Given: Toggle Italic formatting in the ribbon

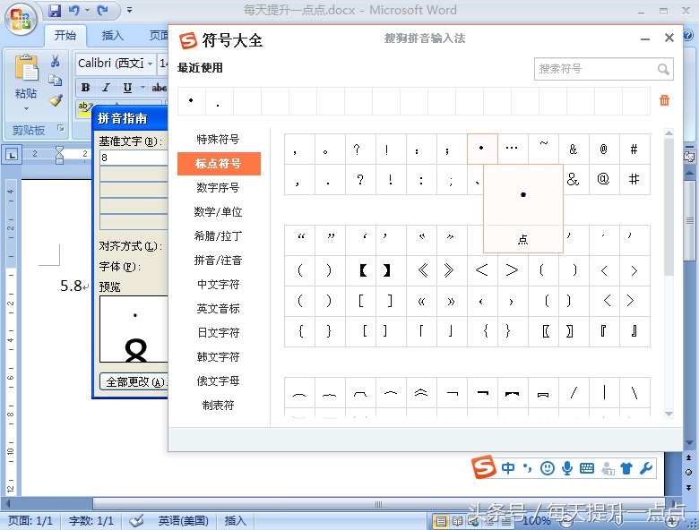Looking at the screenshot, I should pos(106,88).
